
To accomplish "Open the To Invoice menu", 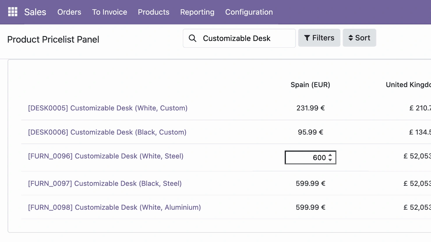I will coord(109,12).
